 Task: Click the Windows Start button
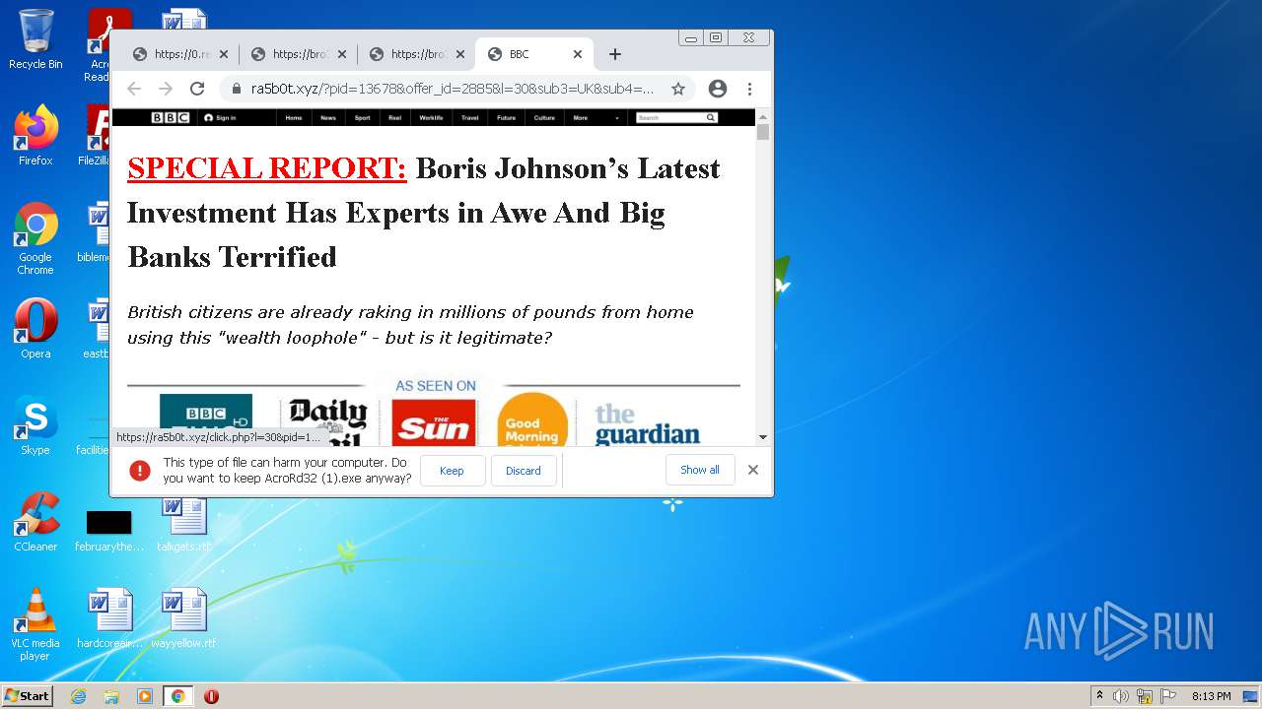coord(28,696)
